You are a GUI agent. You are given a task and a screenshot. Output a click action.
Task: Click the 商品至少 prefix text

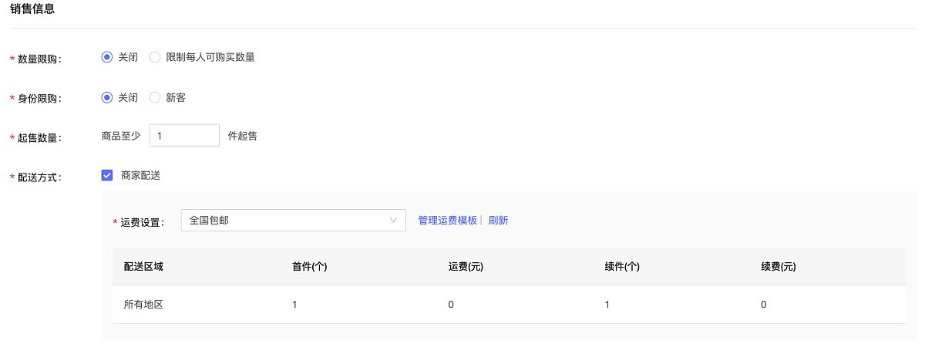click(121, 137)
